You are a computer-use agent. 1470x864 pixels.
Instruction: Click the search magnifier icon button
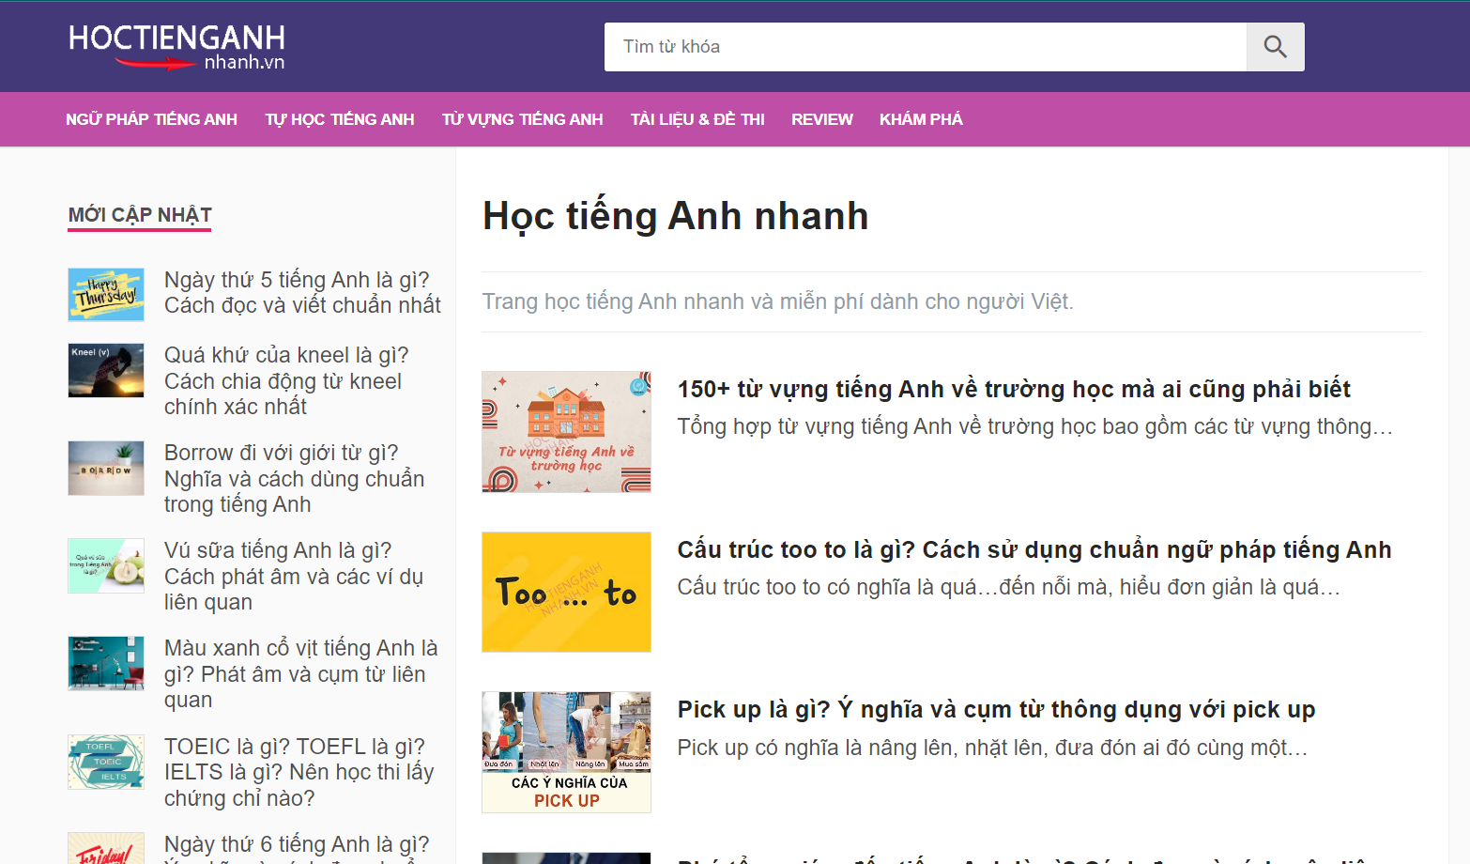1275,47
